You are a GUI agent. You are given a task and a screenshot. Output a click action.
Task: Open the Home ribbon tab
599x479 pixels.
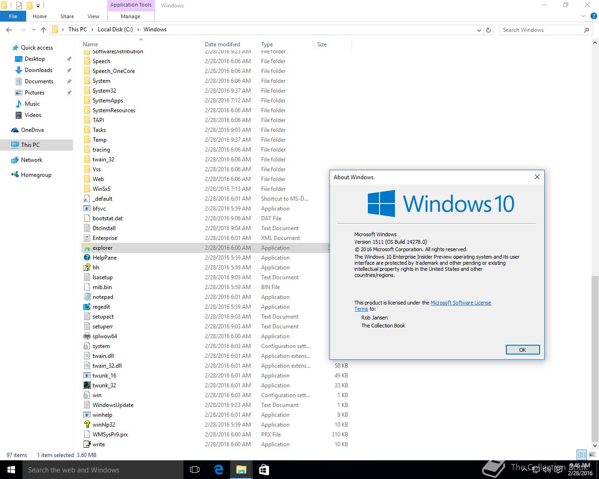(x=40, y=16)
